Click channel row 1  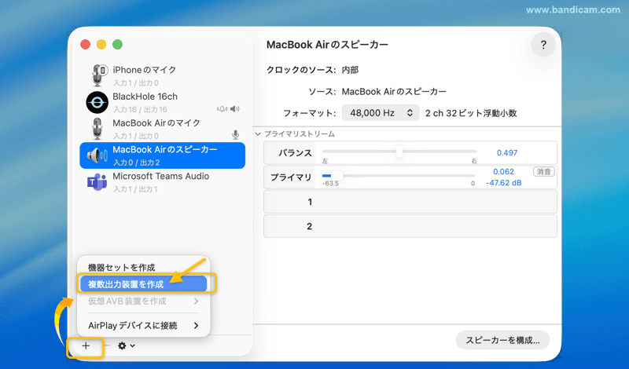point(410,202)
